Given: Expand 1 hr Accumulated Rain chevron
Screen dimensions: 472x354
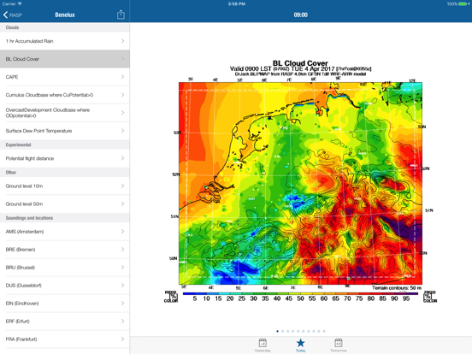Looking at the screenshot, I should click(x=123, y=41).
